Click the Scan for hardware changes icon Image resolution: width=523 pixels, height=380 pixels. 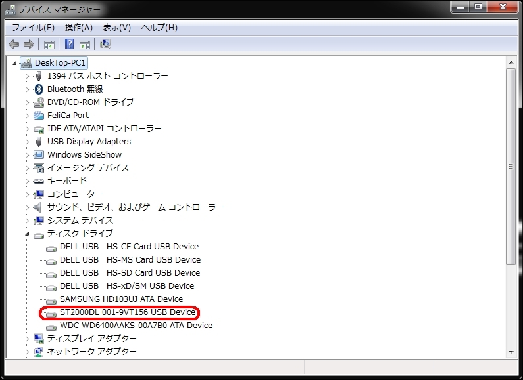[x=105, y=44]
